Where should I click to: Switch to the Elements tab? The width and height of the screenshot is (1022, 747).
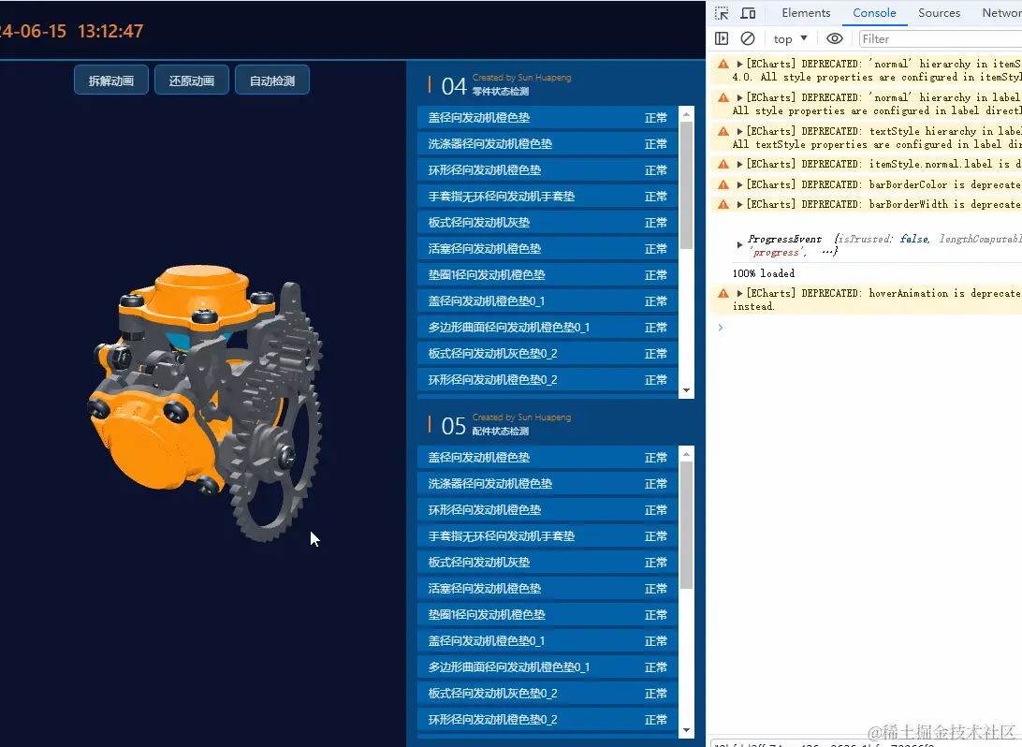tap(806, 13)
